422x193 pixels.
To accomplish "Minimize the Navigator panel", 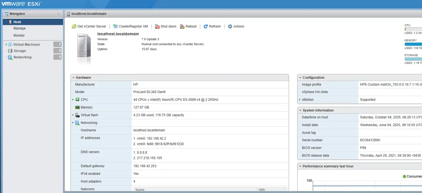I will coord(59,14).
